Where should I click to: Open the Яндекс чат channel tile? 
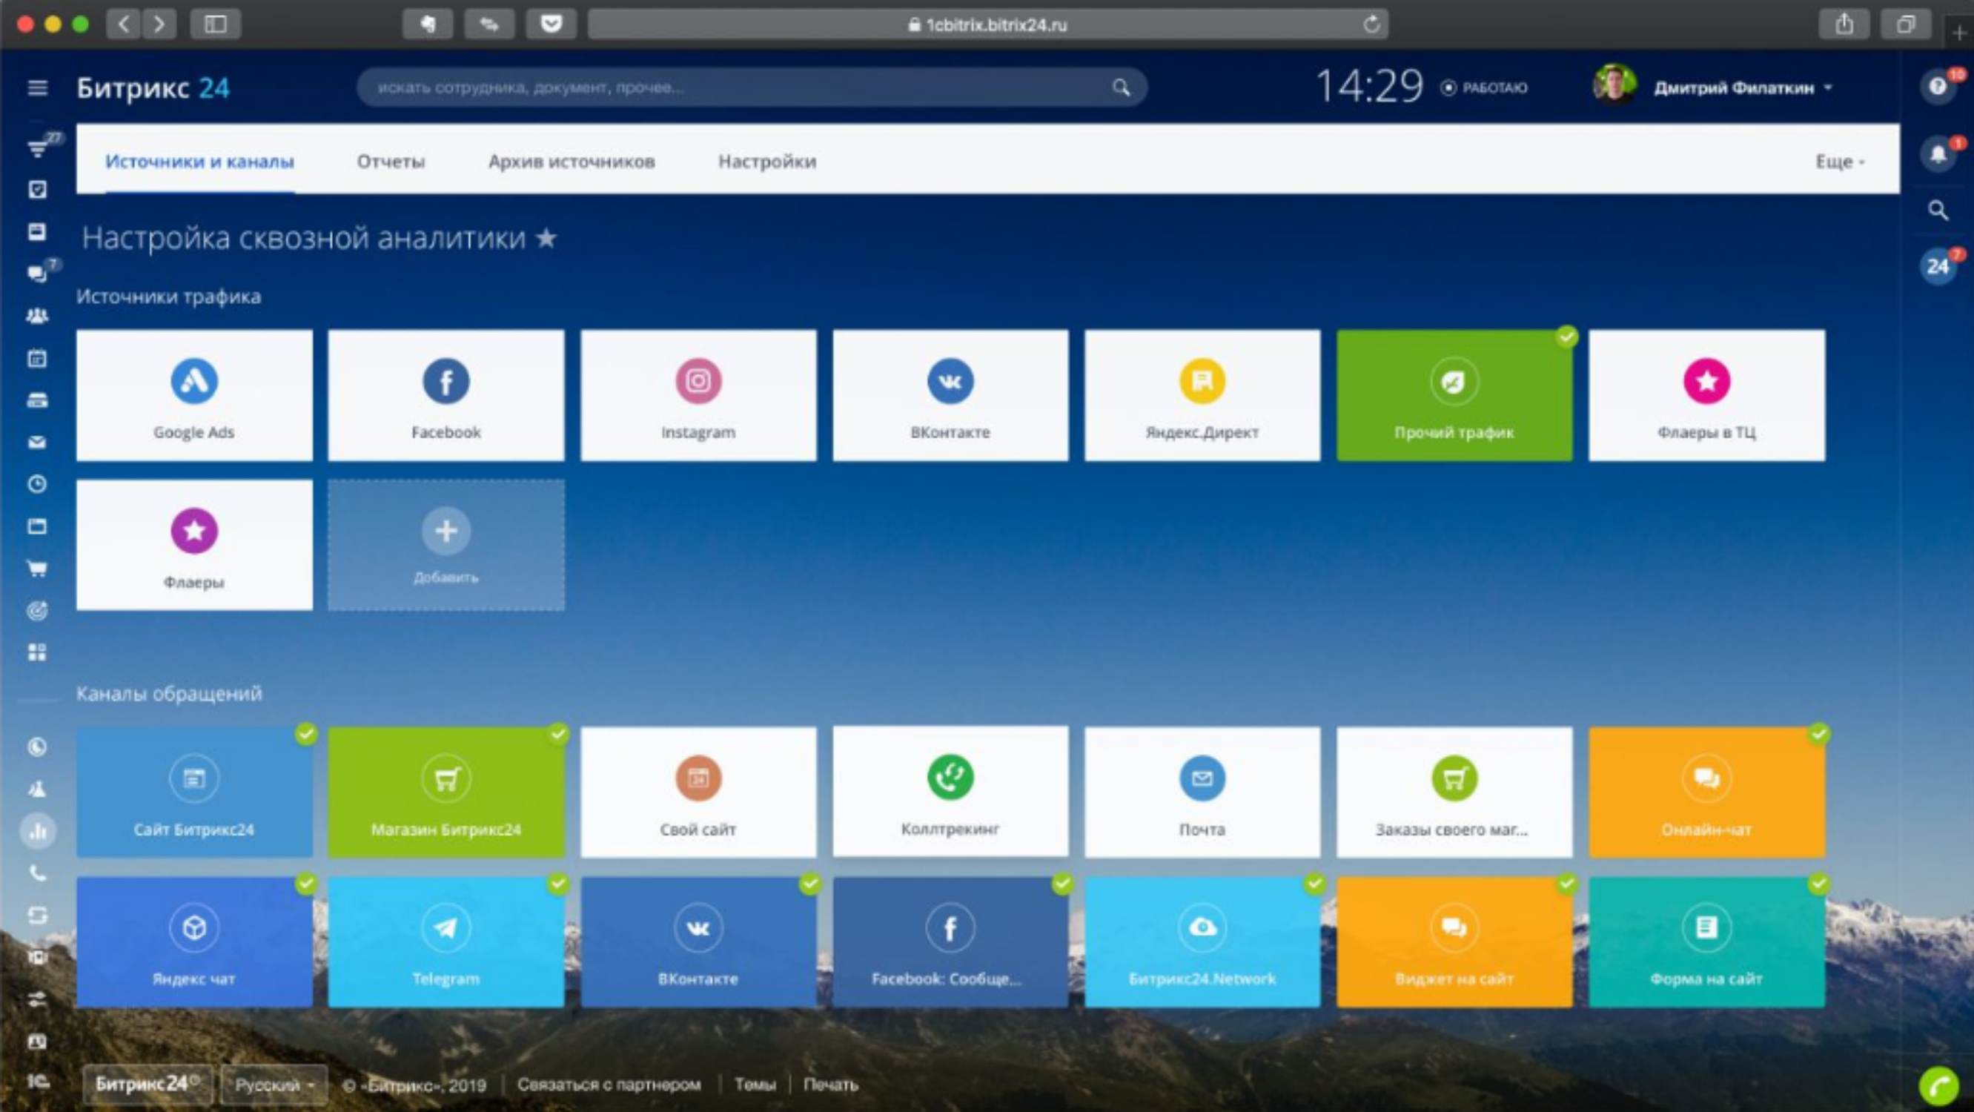coord(194,942)
